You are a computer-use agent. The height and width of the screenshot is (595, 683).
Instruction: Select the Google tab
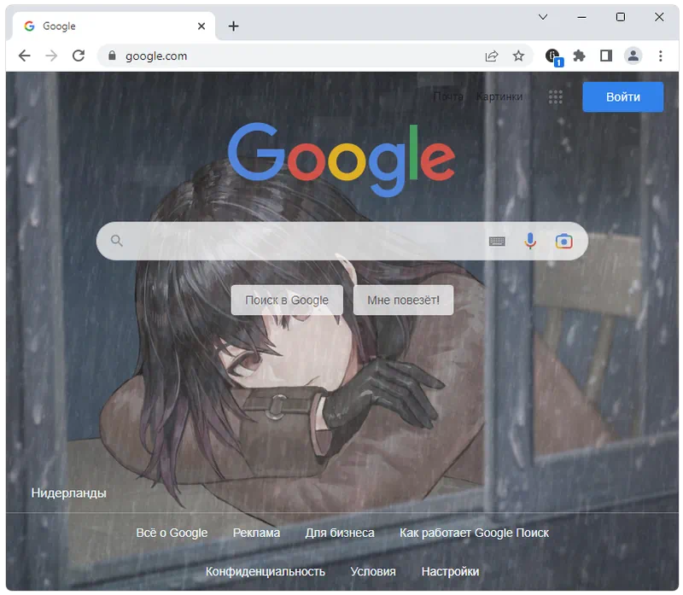pyautogui.click(x=114, y=26)
